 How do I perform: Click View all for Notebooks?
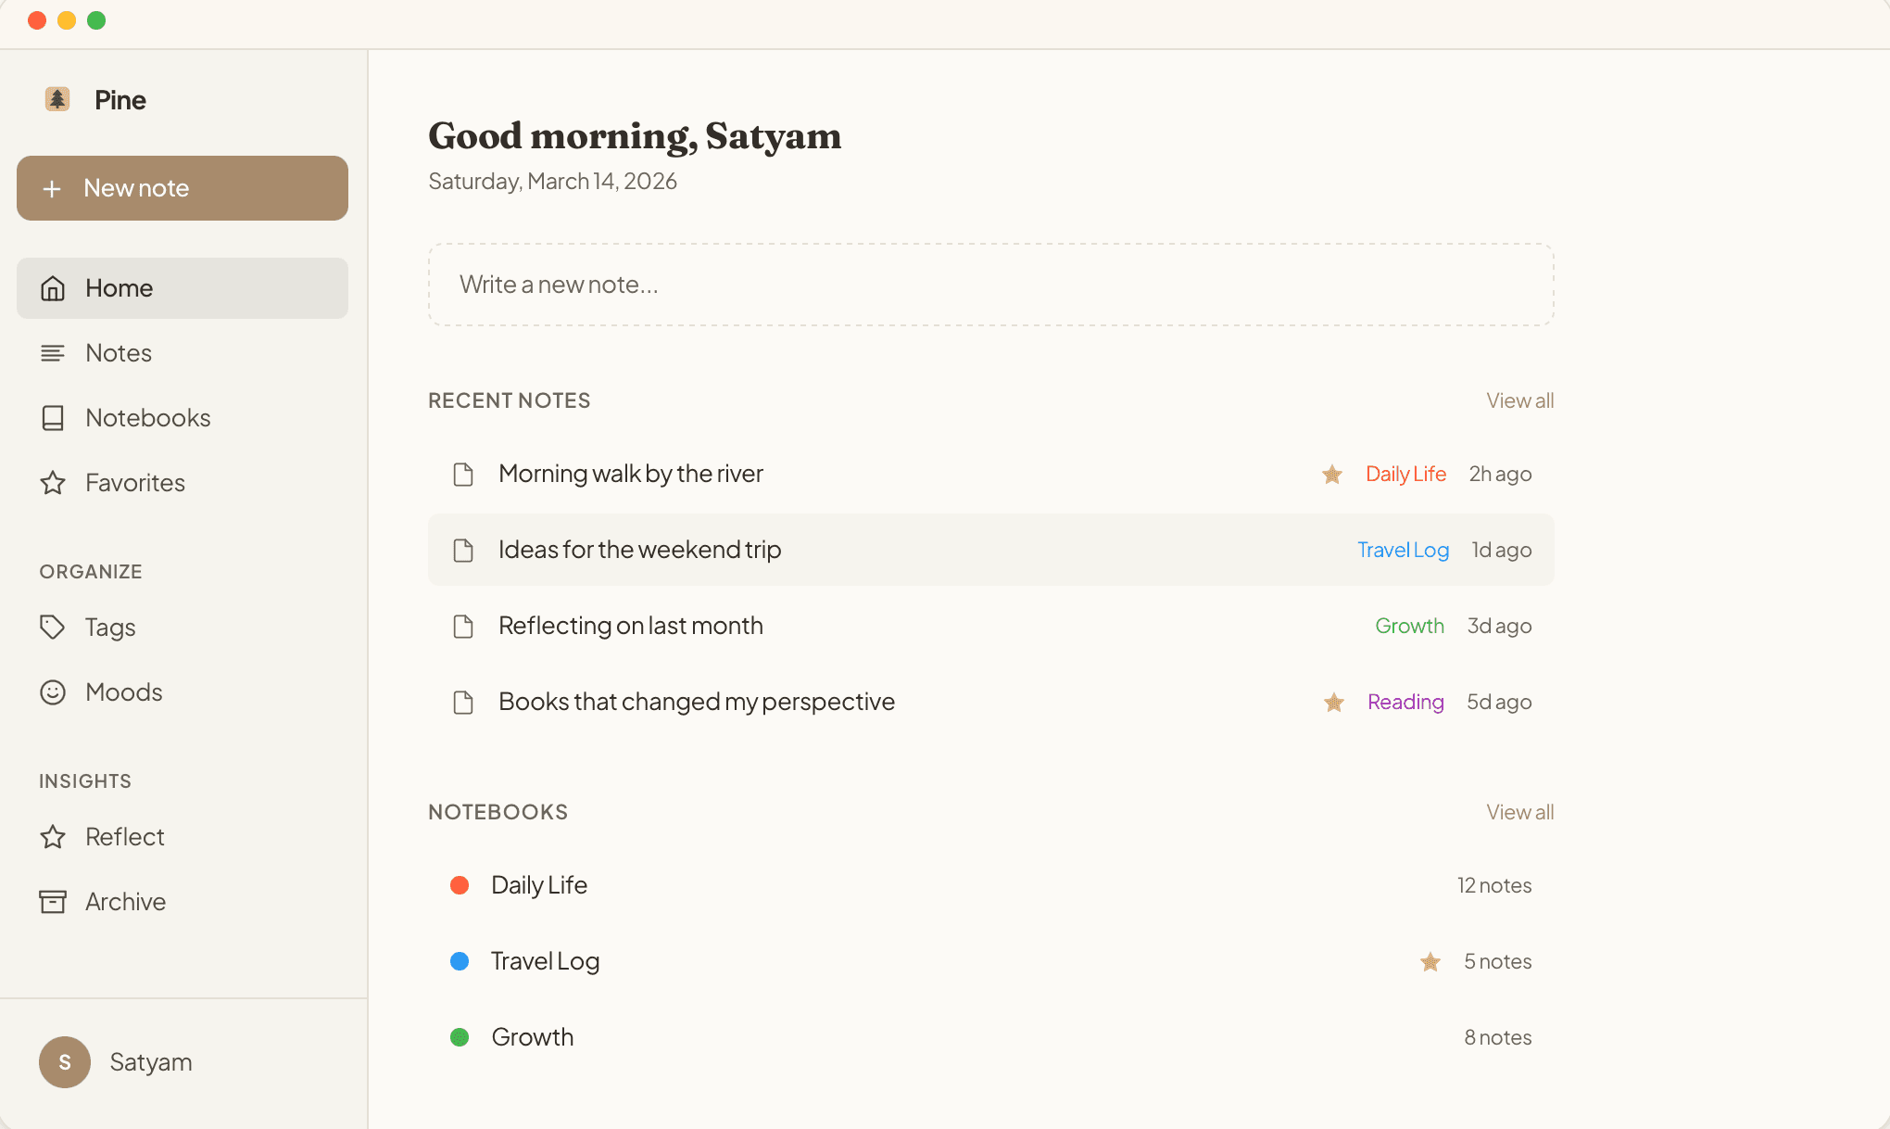[1520, 812]
